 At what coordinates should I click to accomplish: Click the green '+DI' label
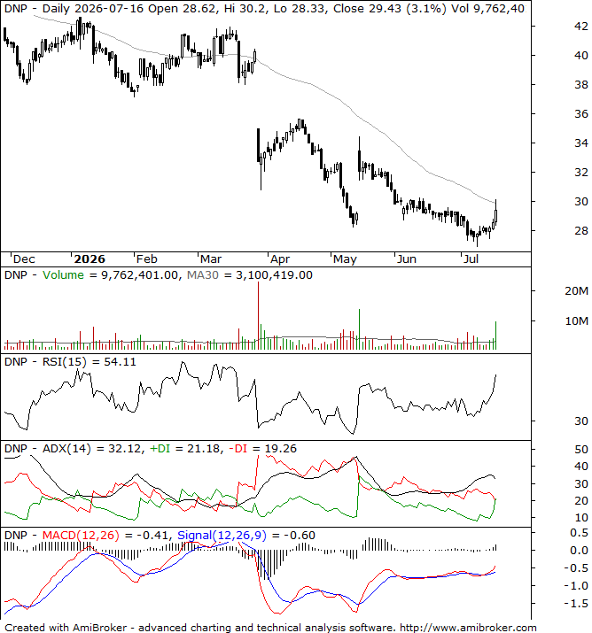pos(160,449)
